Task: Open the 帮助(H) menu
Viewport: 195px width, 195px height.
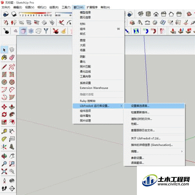Action: (105, 7)
